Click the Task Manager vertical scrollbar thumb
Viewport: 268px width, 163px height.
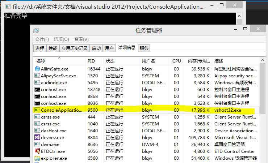click(x=263, y=88)
